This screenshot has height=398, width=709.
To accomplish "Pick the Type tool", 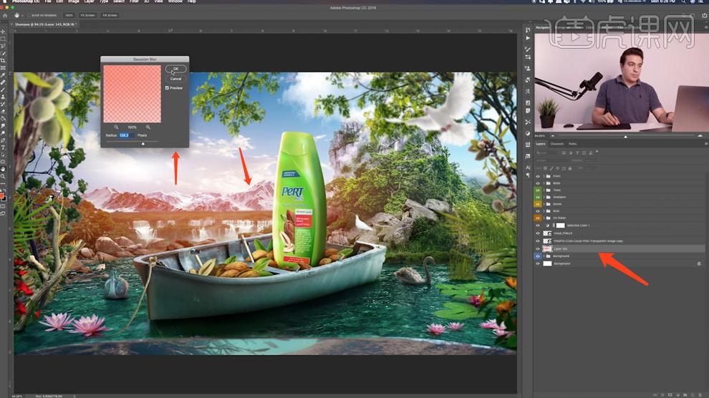I will pos(4,147).
